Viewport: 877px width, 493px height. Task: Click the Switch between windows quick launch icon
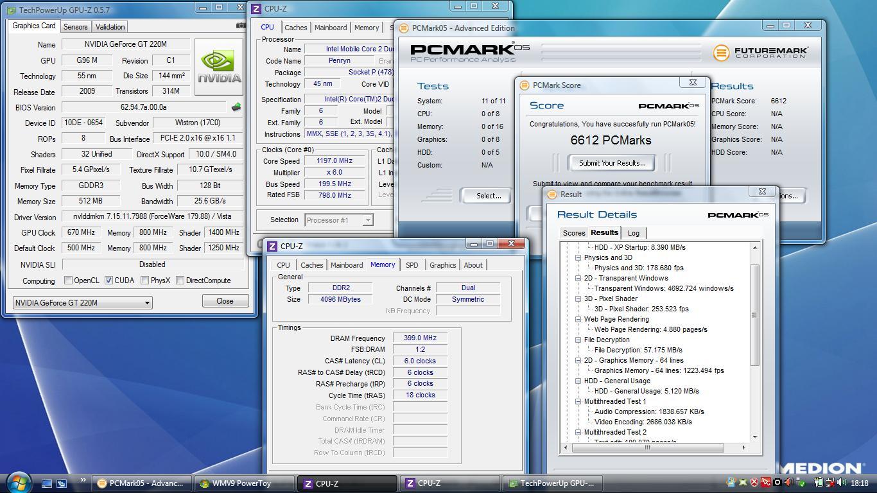pos(62,483)
